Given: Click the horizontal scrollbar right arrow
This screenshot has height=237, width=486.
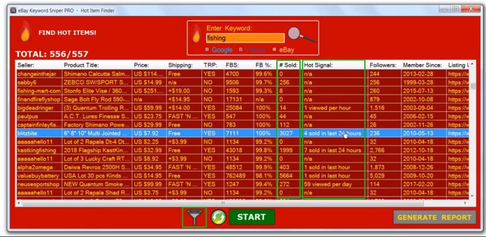Looking at the screenshot, I should [465, 203].
